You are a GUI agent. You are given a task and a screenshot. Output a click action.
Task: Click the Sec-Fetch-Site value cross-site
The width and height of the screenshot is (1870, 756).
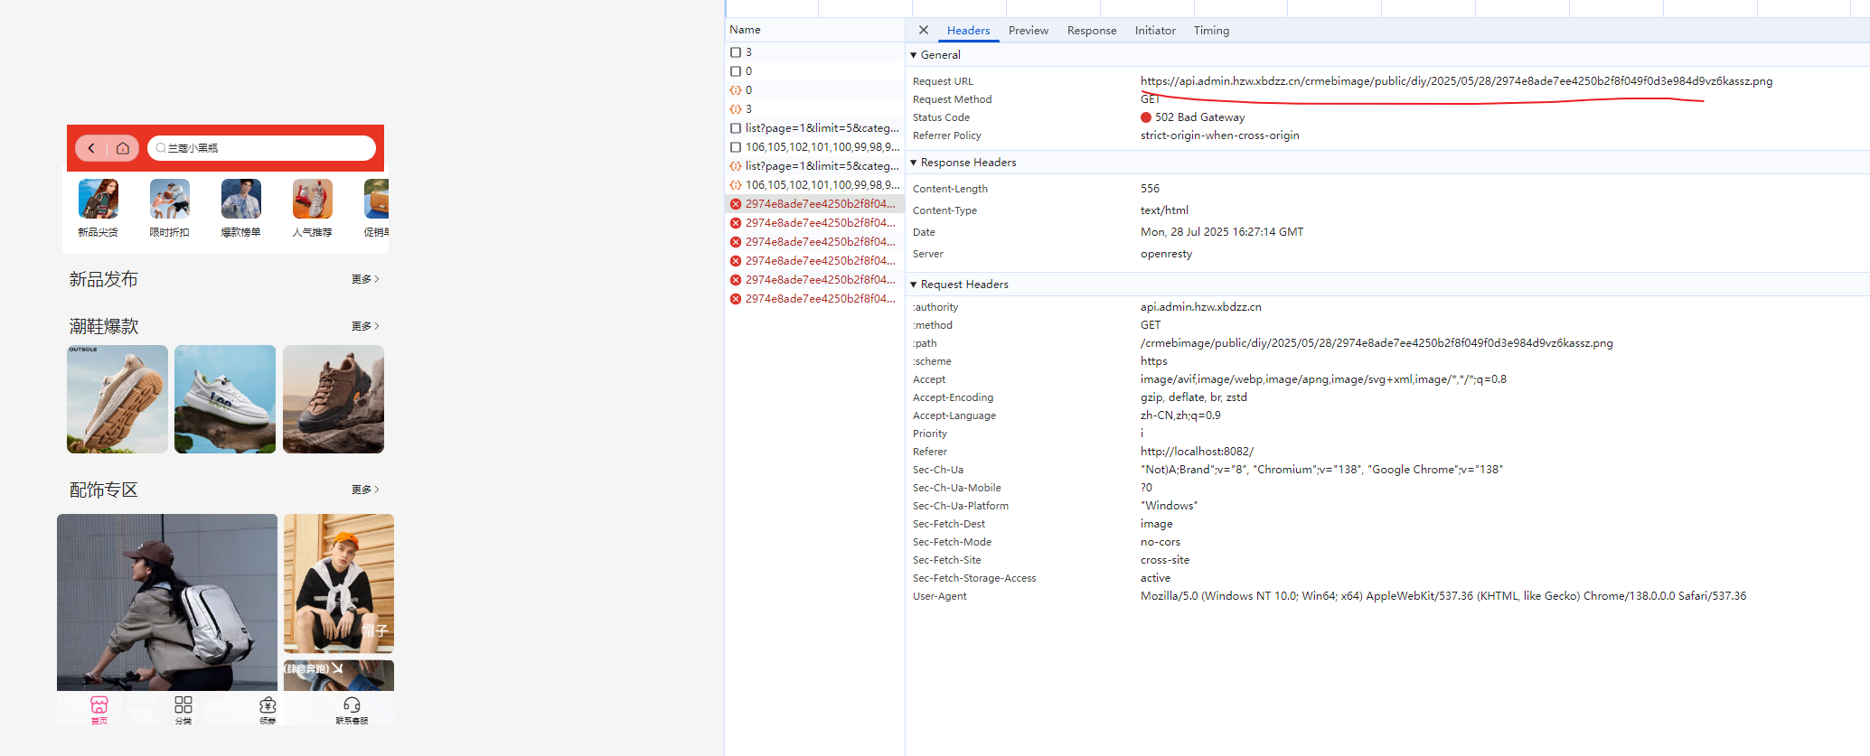click(1165, 560)
